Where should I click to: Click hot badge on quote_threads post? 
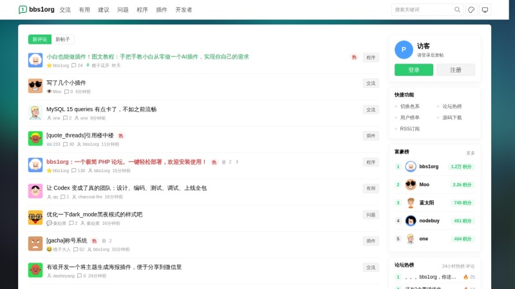point(121,136)
